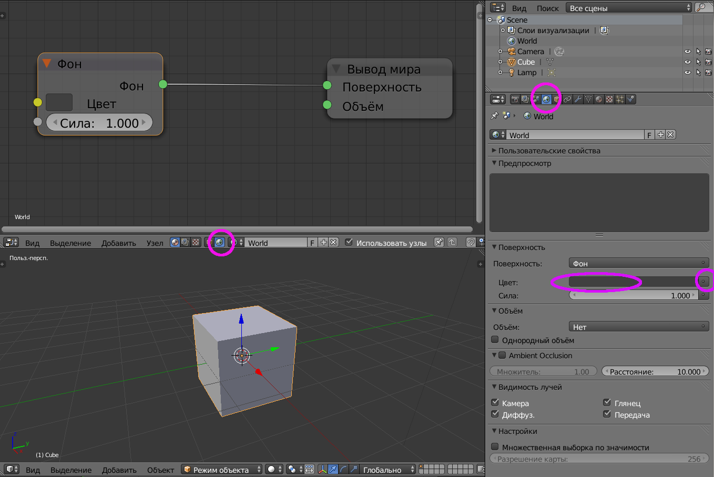This screenshot has height=477, width=714.
Task: Hide the Cube using its eye icon
Action: pyautogui.click(x=687, y=62)
